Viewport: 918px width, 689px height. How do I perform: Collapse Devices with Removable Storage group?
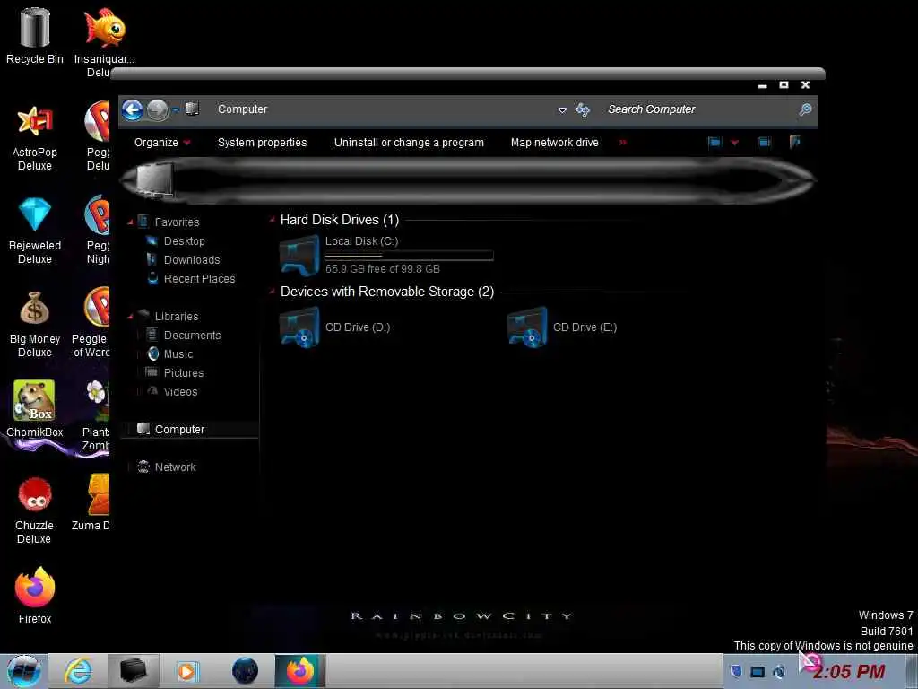click(272, 292)
